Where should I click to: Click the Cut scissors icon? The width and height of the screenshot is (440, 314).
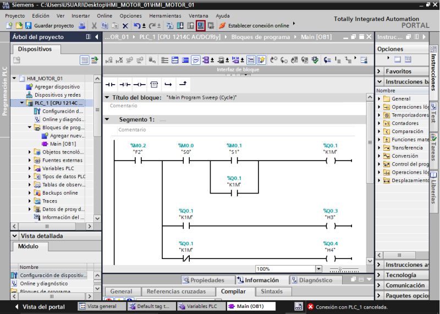coord(94,26)
